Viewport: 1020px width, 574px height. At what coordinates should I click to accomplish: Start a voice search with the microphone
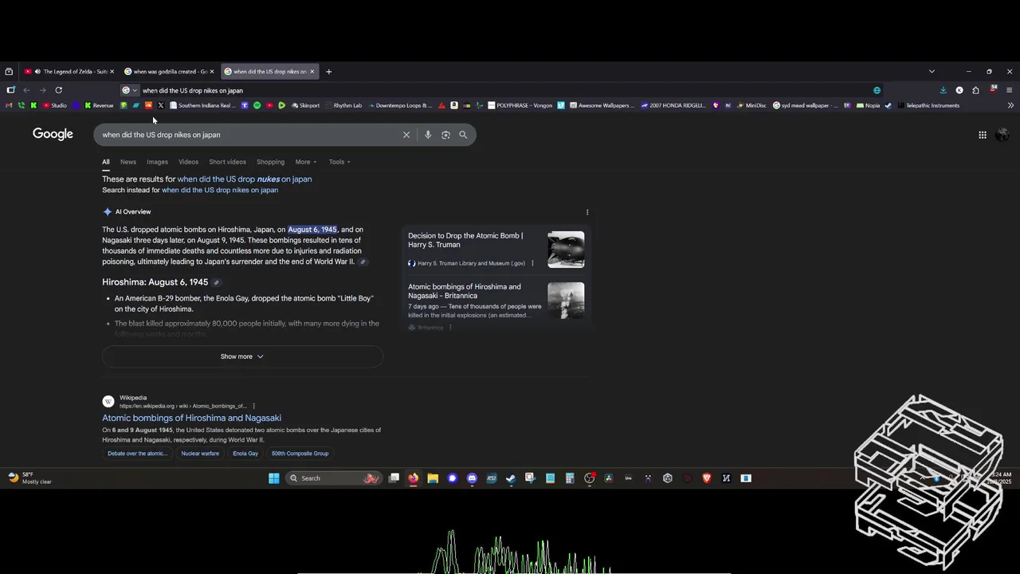pos(428,135)
